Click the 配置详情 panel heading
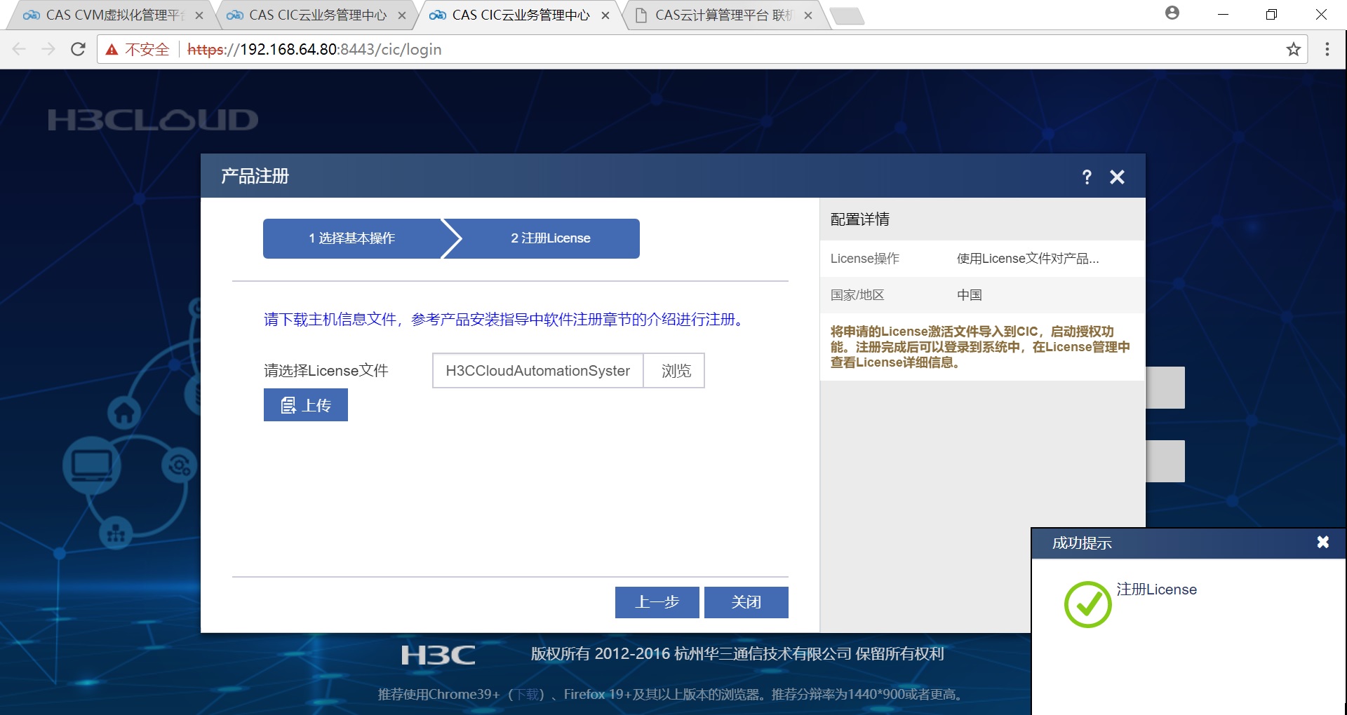1347x715 pixels. pyautogui.click(x=860, y=219)
